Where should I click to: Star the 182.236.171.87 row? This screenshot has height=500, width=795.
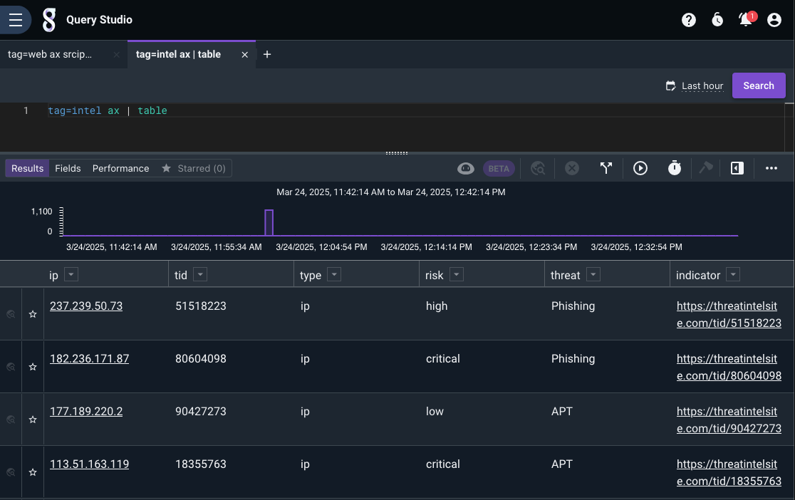coord(33,367)
